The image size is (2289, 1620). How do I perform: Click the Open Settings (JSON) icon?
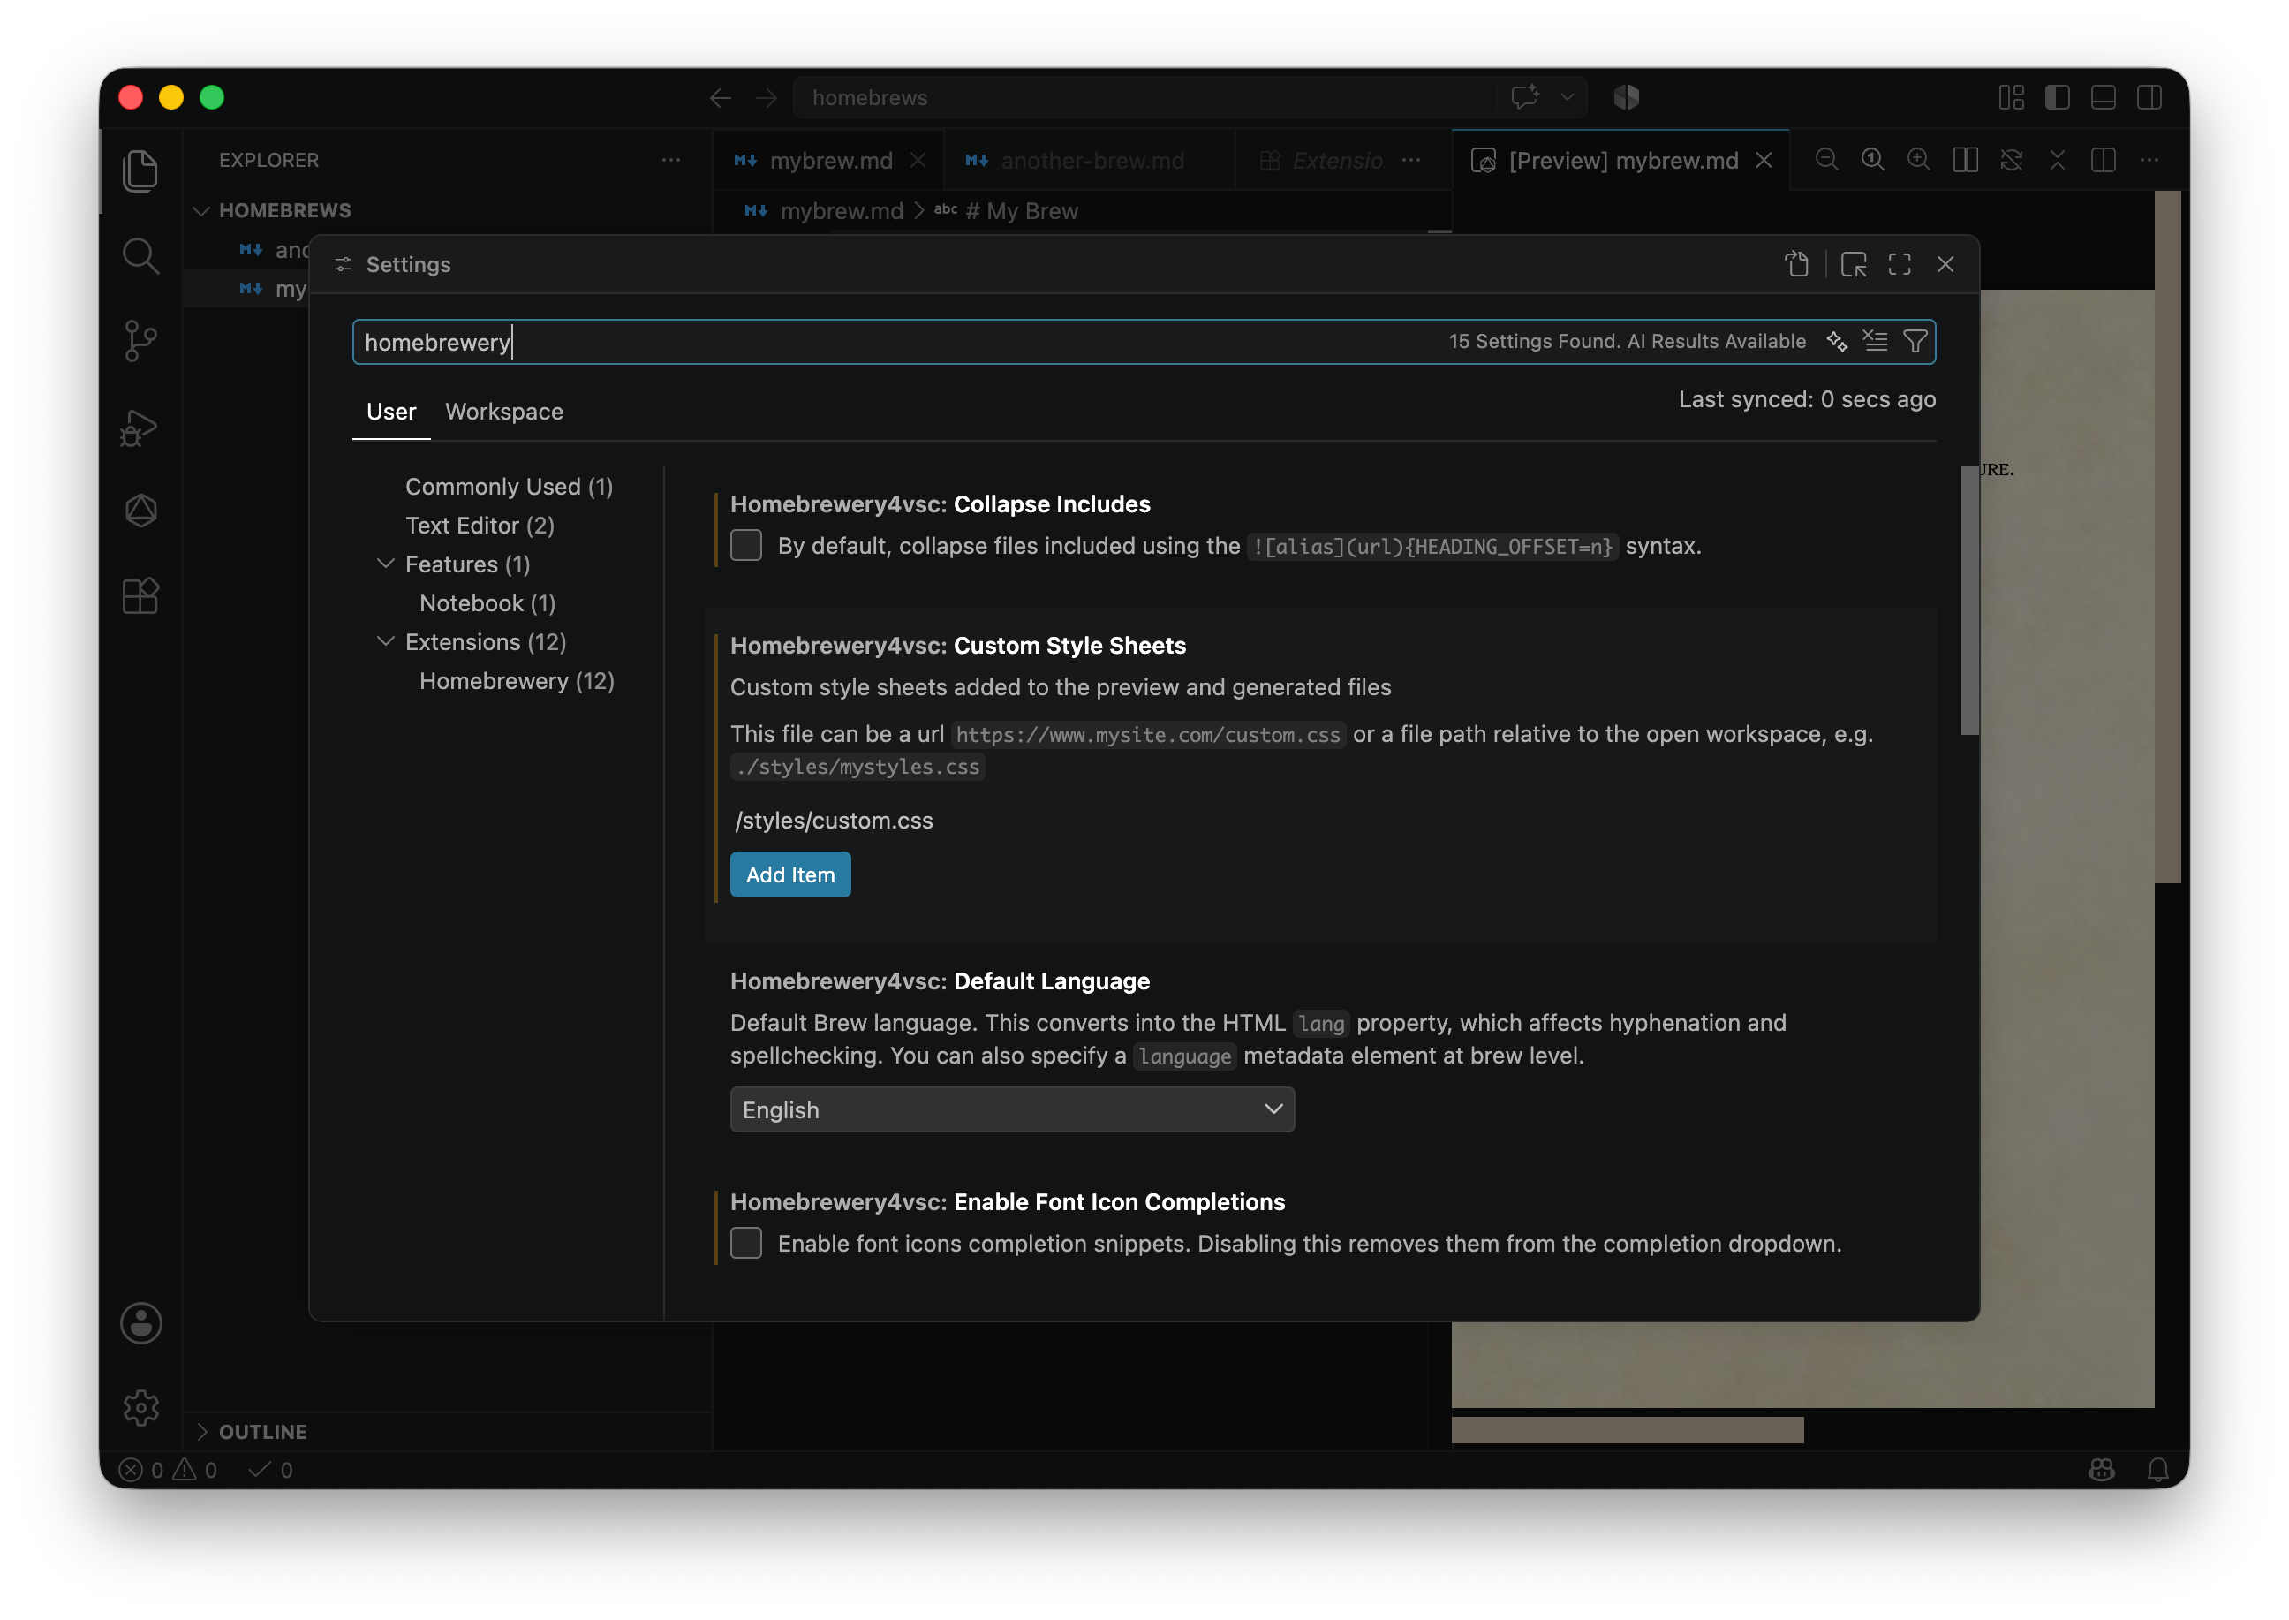(x=1796, y=264)
